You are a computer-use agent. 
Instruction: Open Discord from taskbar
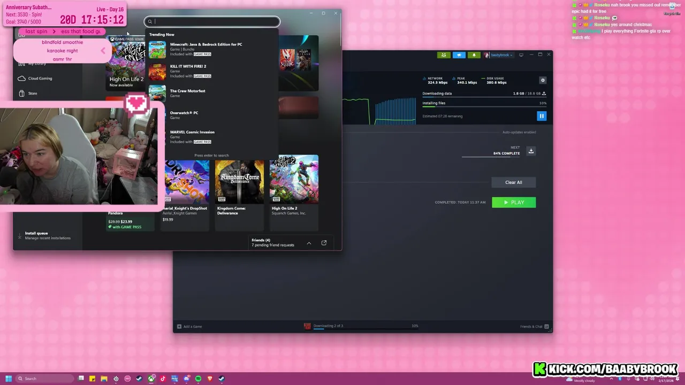tap(186, 379)
